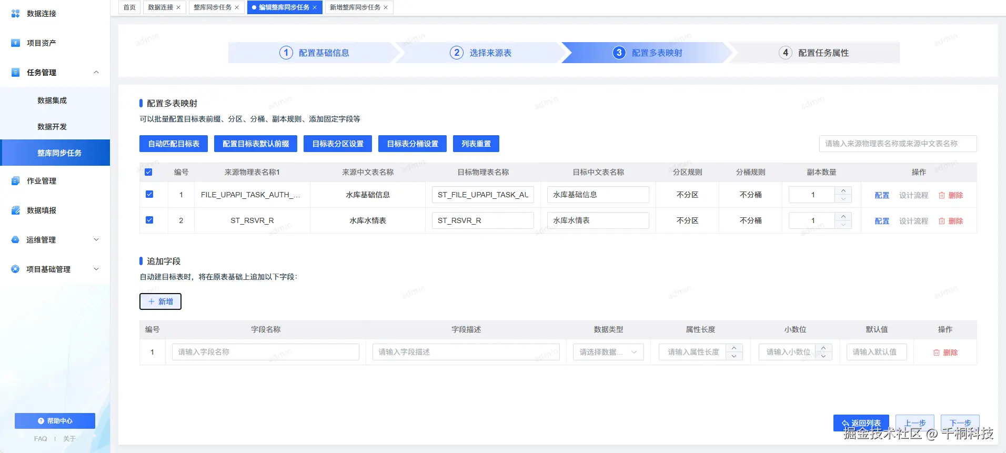Screen dimensions: 1006x453
Task: Click the 自动匹配目标表 button
Action: coord(174,144)
